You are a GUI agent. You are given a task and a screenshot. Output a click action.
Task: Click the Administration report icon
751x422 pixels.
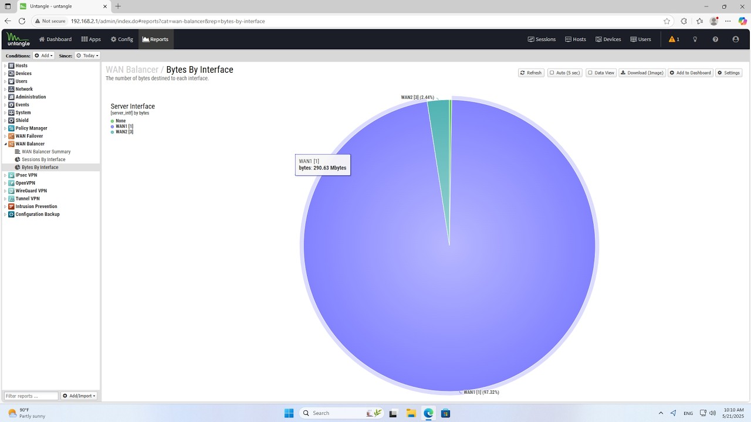(11, 97)
